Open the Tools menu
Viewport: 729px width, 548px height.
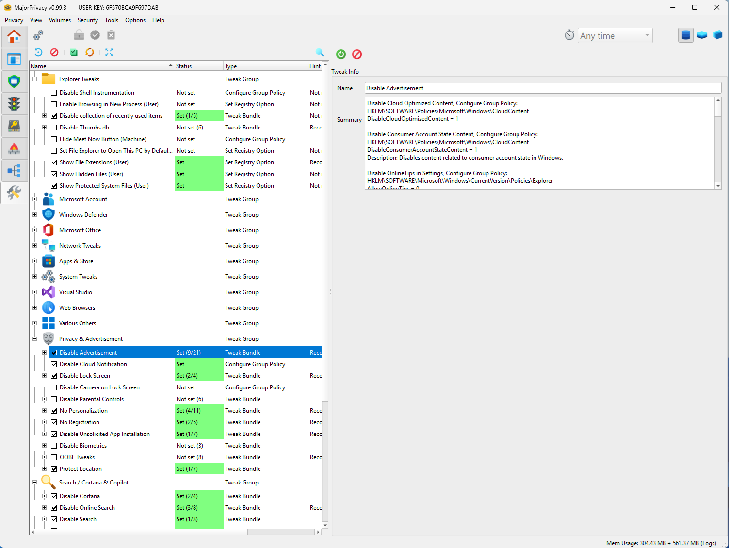point(112,20)
